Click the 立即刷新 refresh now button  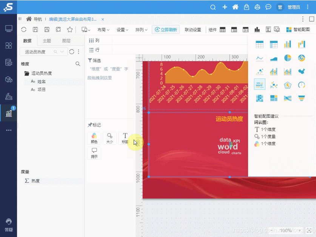166,31
